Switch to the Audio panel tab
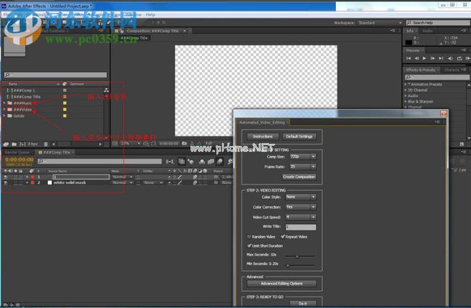This screenshot has height=308, width=471. coord(427,31)
